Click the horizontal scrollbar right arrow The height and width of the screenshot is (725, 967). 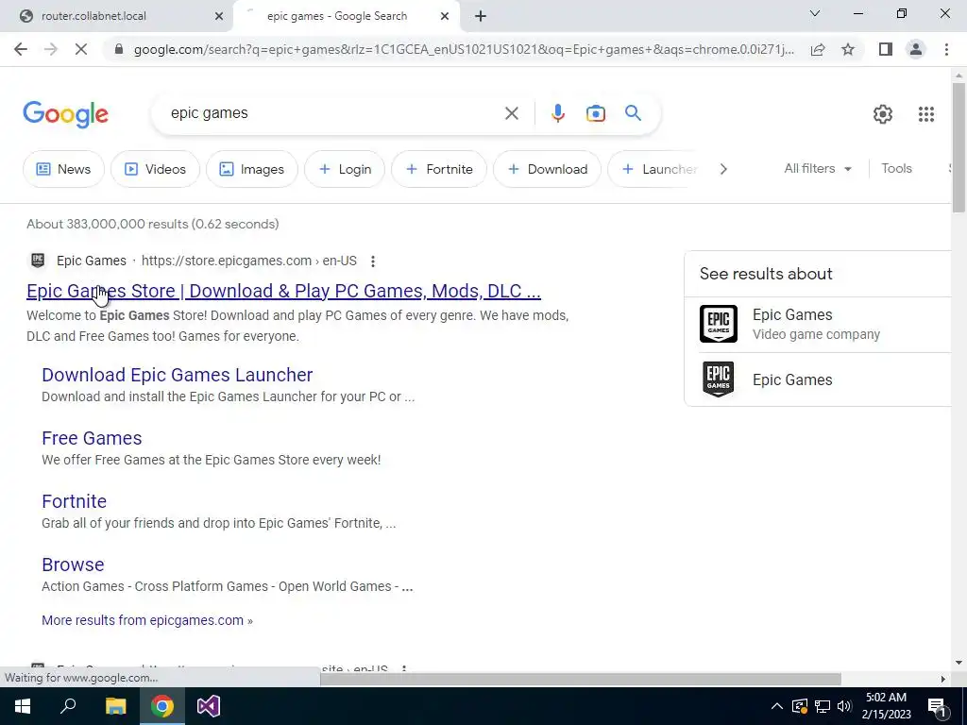tap(943, 679)
